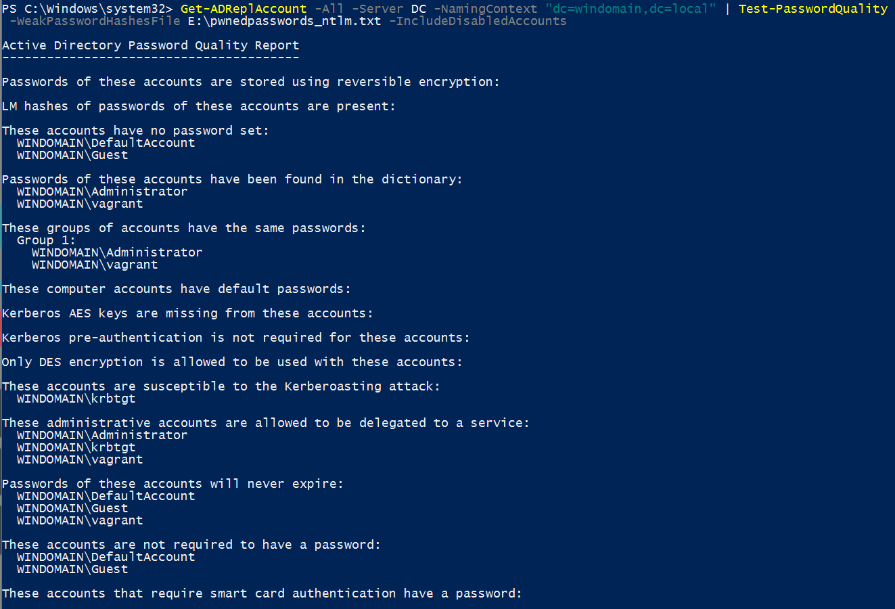Click WINDOMAIN\krbtgt under delegated administrative accounts
The image size is (895, 609).
coord(76,447)
